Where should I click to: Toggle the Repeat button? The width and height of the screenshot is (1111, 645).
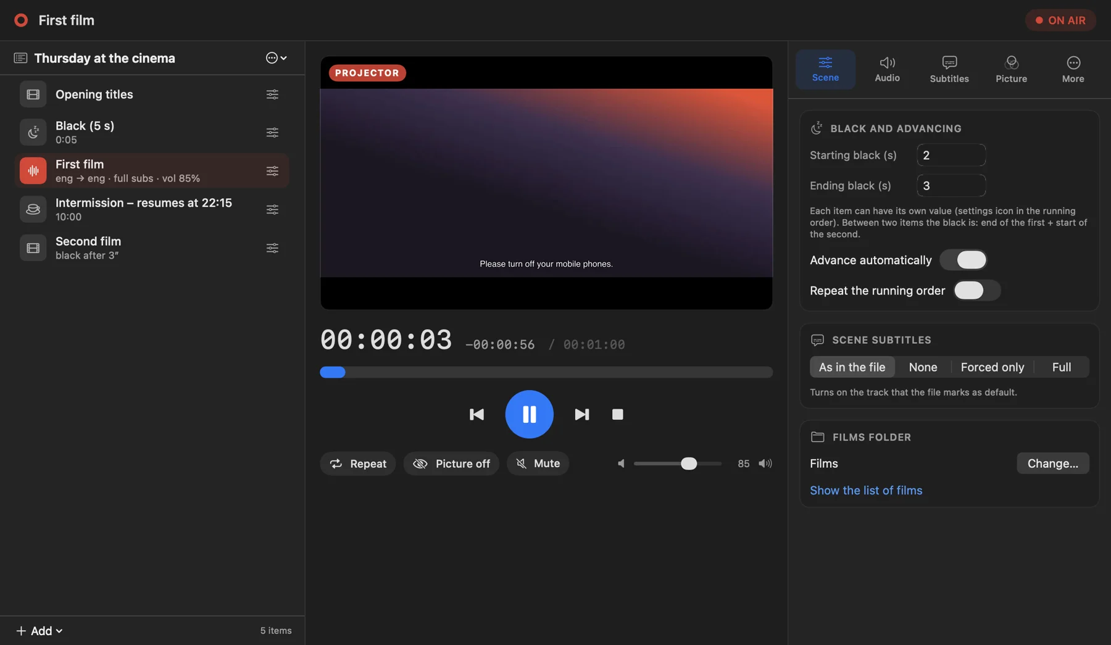(x=358, y=464)
